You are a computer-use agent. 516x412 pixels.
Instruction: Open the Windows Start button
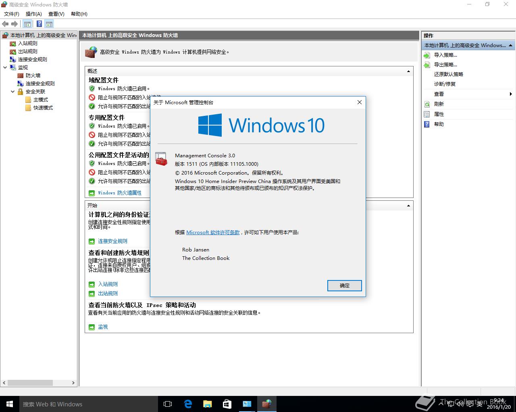click(10, 404)
